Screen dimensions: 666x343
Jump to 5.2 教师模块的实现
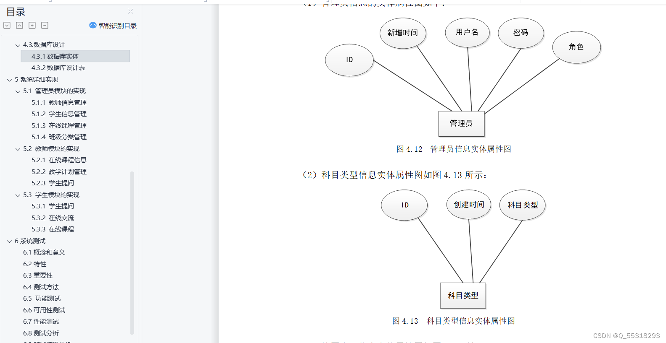coord(51,149)
